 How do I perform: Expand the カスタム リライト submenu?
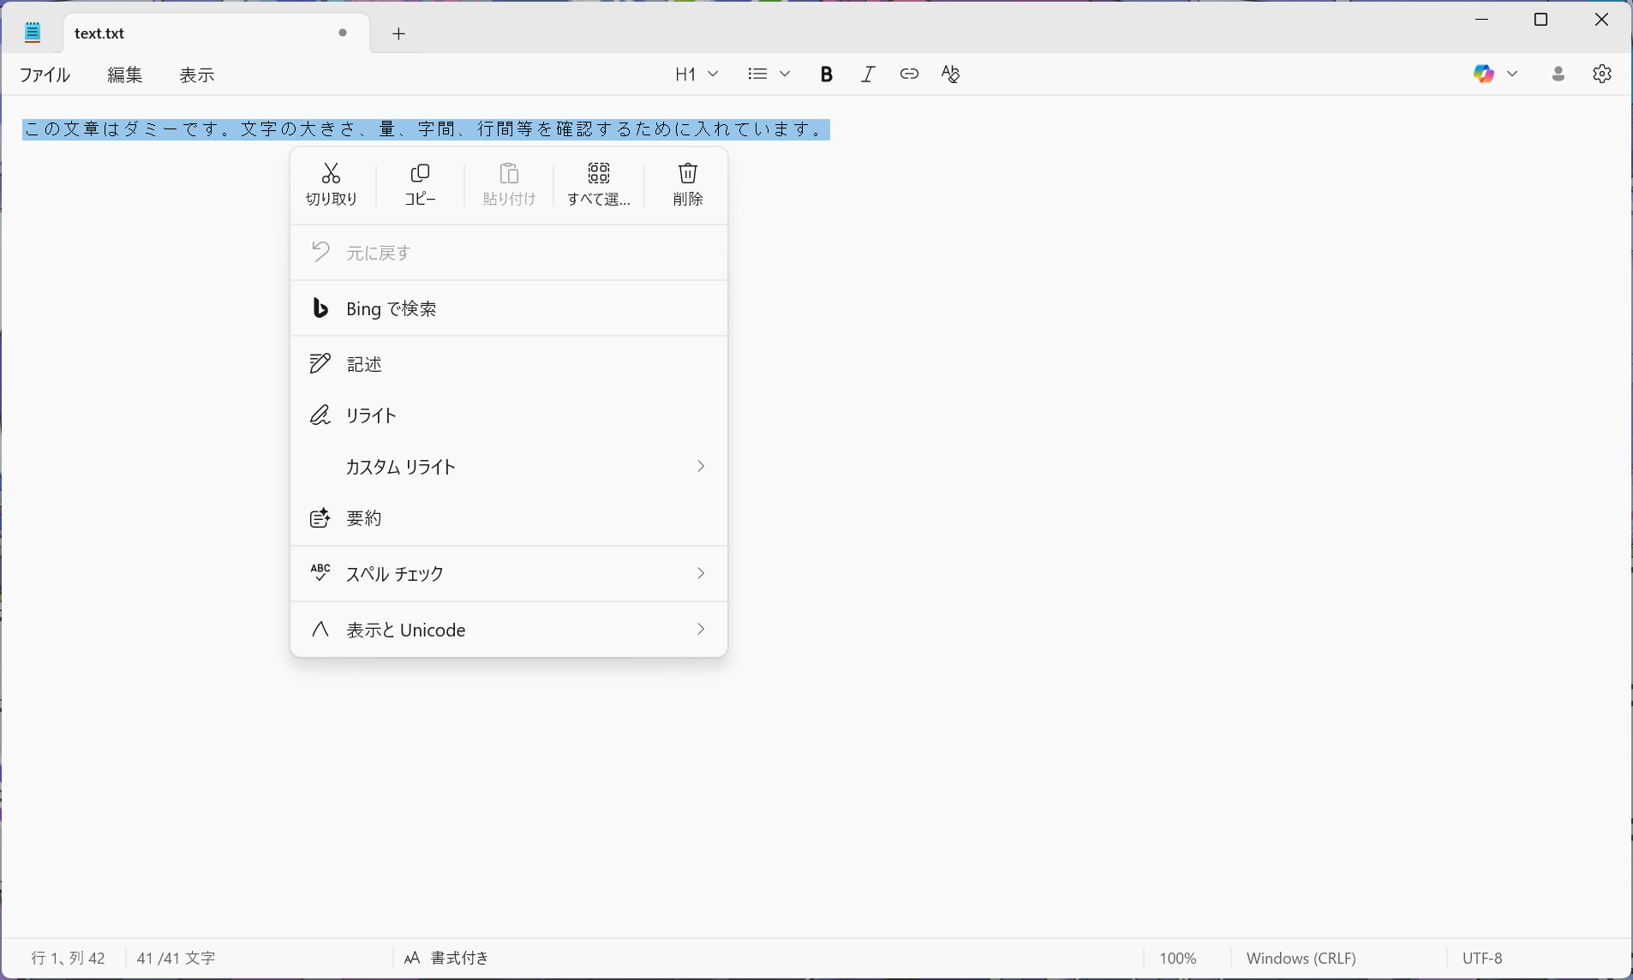click(x=509, y=467)
